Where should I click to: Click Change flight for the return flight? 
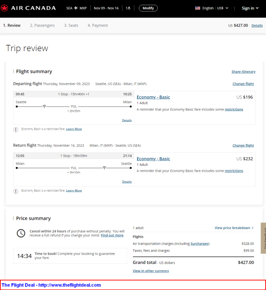tap(243, 145)
